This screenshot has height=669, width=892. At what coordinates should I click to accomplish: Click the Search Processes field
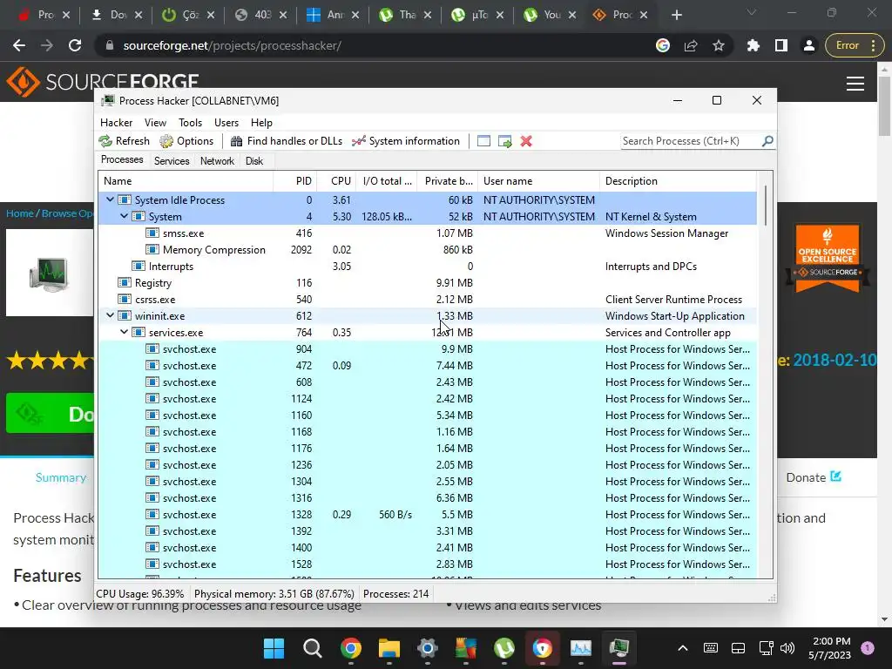click(x=691, y=141)
